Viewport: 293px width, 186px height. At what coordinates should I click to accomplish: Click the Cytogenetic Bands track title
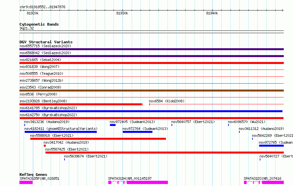(x=39, y=24)
